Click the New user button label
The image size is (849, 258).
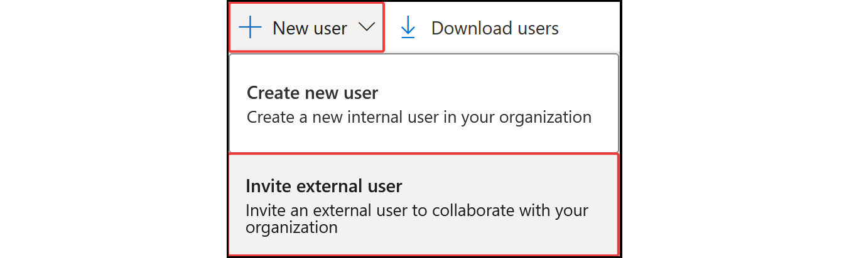pos(310,28)
